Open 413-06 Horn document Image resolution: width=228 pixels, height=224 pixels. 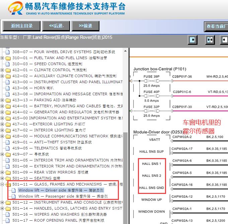(x=33, y=88)
